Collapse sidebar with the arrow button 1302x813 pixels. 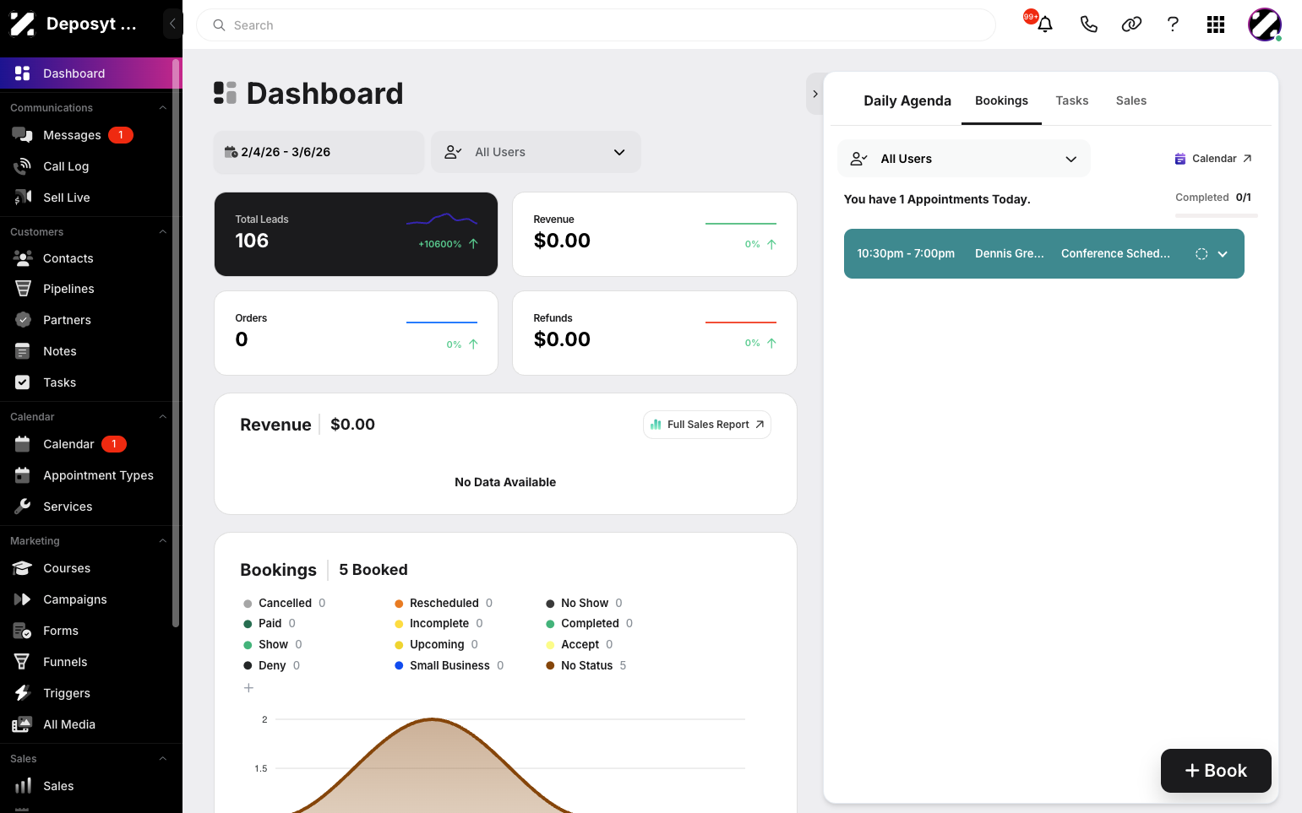[x=172, y=24]
